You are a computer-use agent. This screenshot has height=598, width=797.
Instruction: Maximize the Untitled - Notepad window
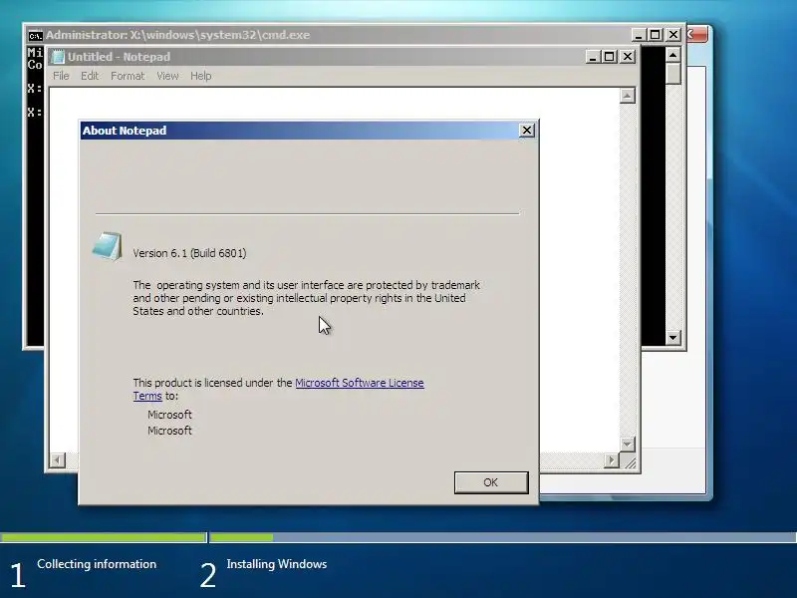609,57
